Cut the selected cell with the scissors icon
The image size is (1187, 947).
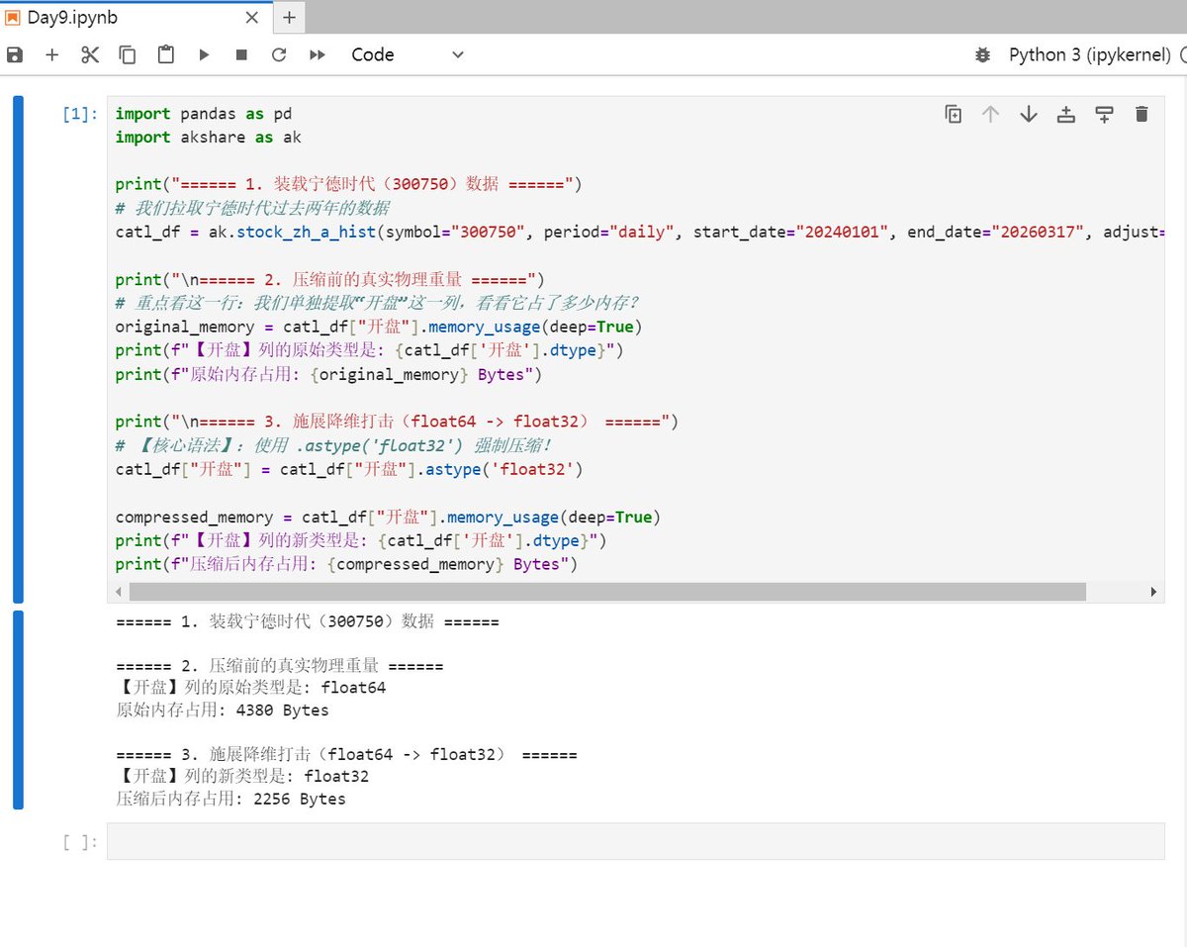pyautogui.click(x=90, y=55)
